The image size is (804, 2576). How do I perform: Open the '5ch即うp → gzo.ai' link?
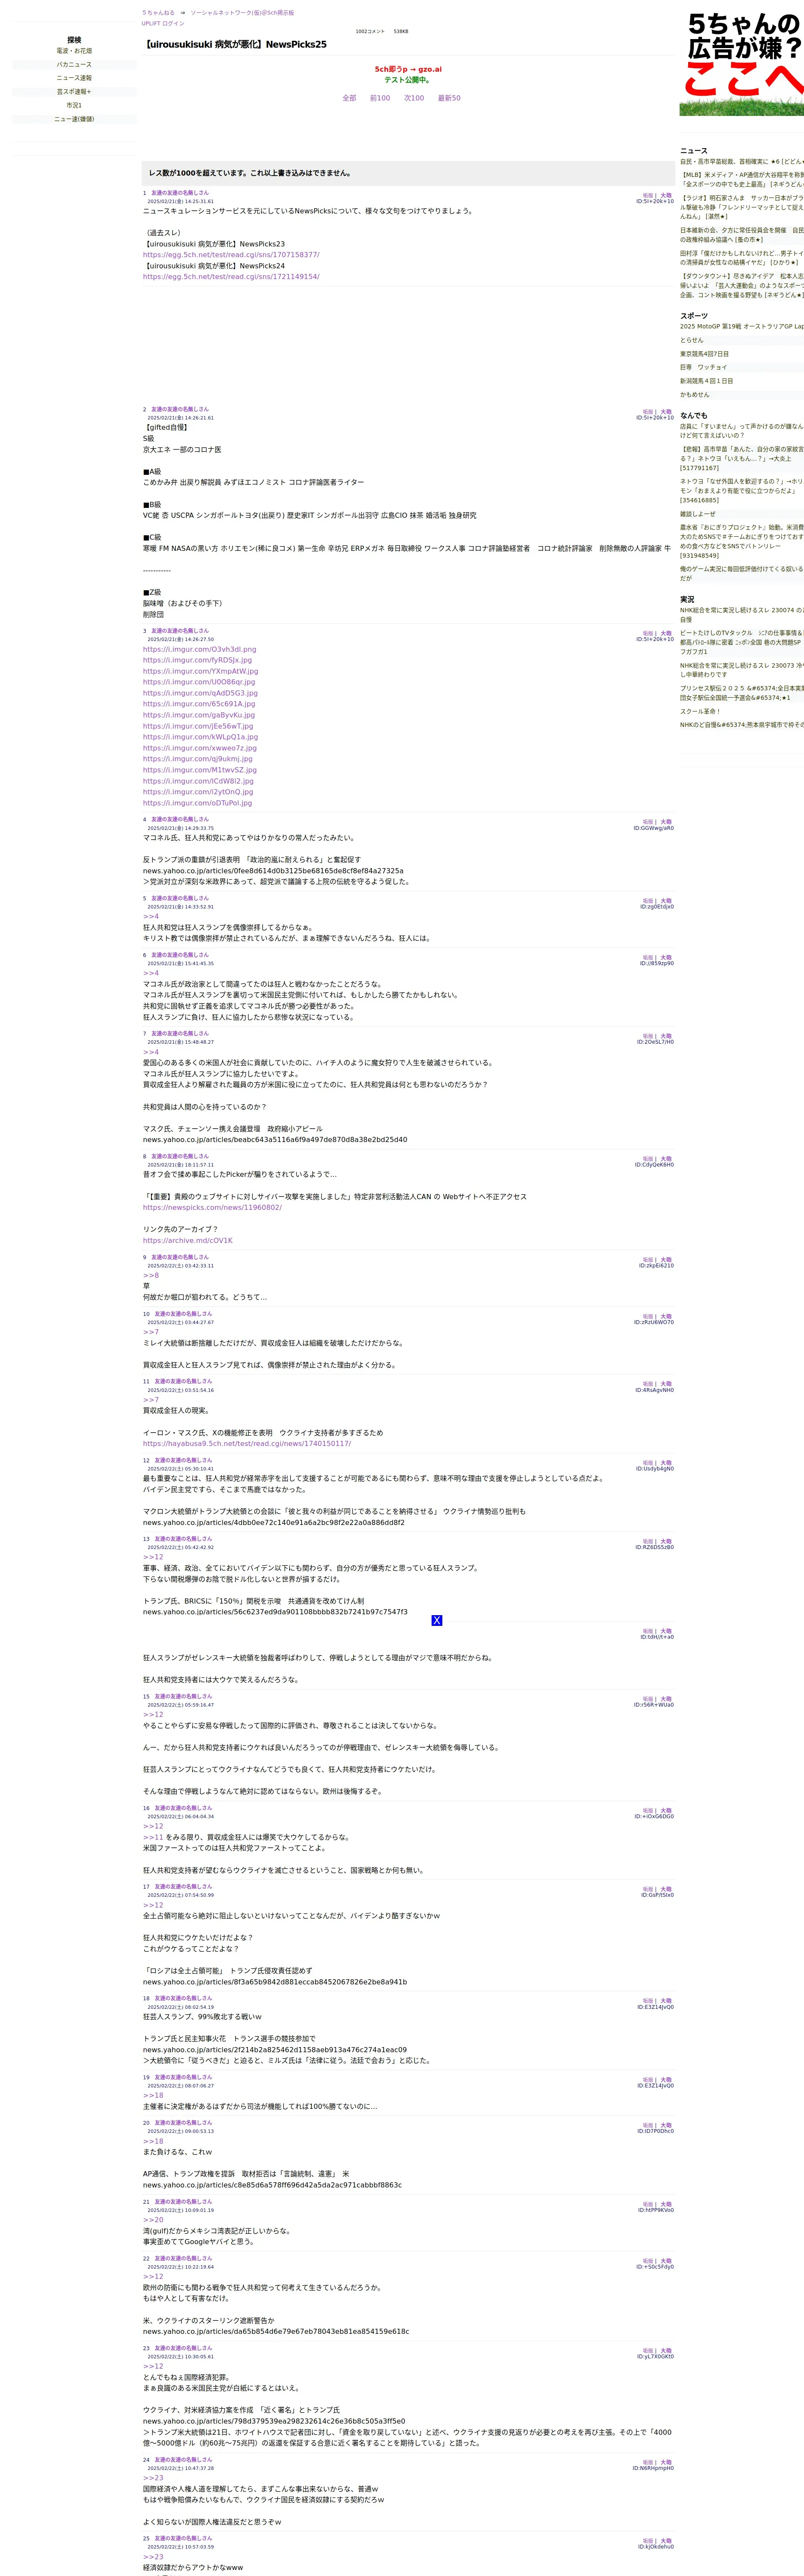[x=408, y=69]
